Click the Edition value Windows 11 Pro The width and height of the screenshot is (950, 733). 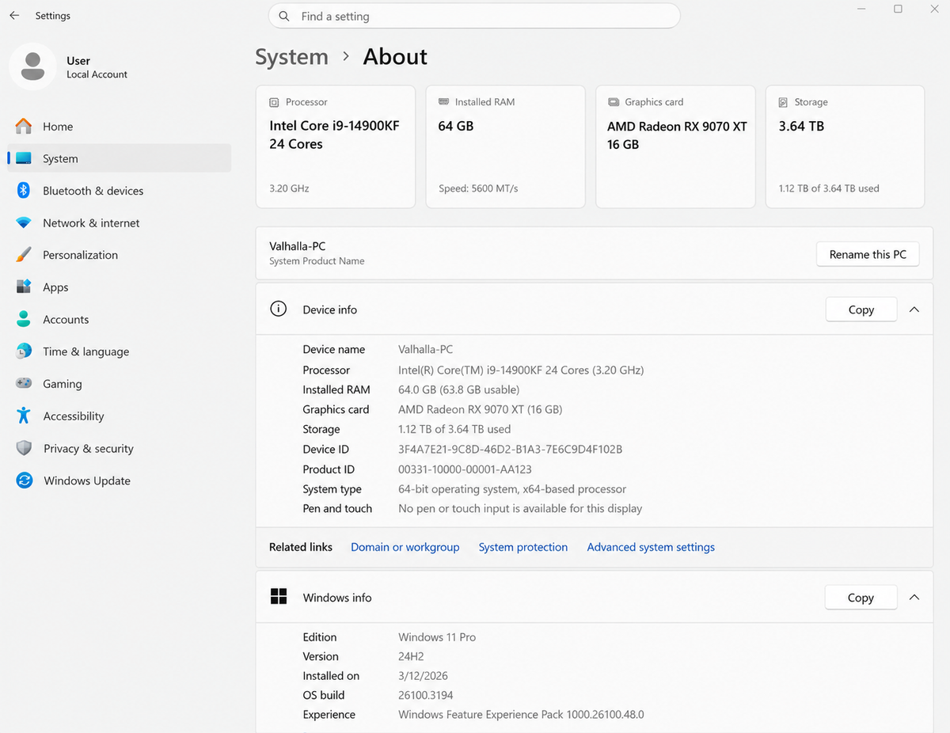(437, 637)
